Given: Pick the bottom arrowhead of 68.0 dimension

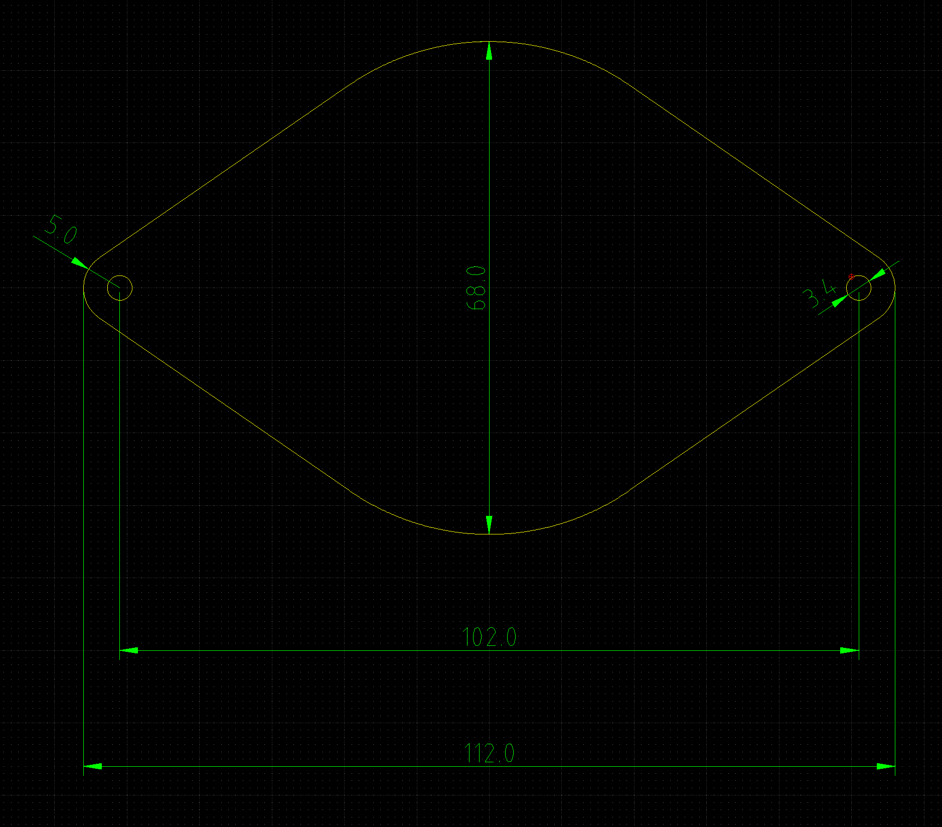Looking at the screenshot, I should [x=489, y=525].
